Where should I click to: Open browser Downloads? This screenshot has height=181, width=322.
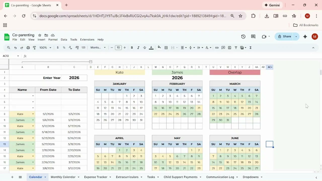[267, 16]
